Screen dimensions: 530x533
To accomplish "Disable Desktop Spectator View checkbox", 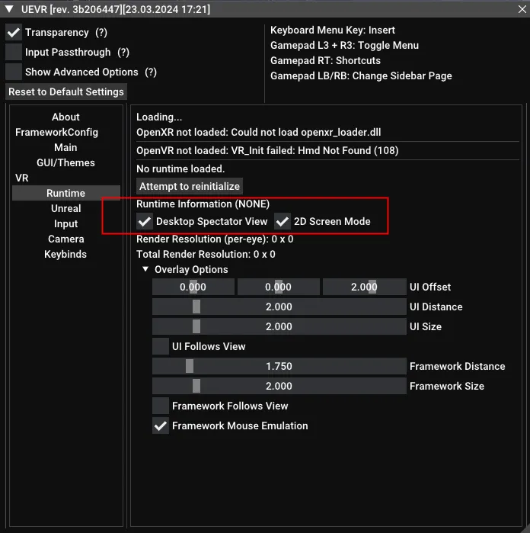I will (145, 222).
